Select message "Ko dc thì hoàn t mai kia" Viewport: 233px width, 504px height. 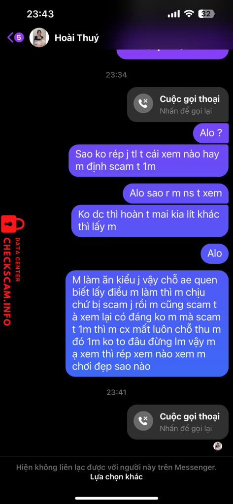click(150, 221)
